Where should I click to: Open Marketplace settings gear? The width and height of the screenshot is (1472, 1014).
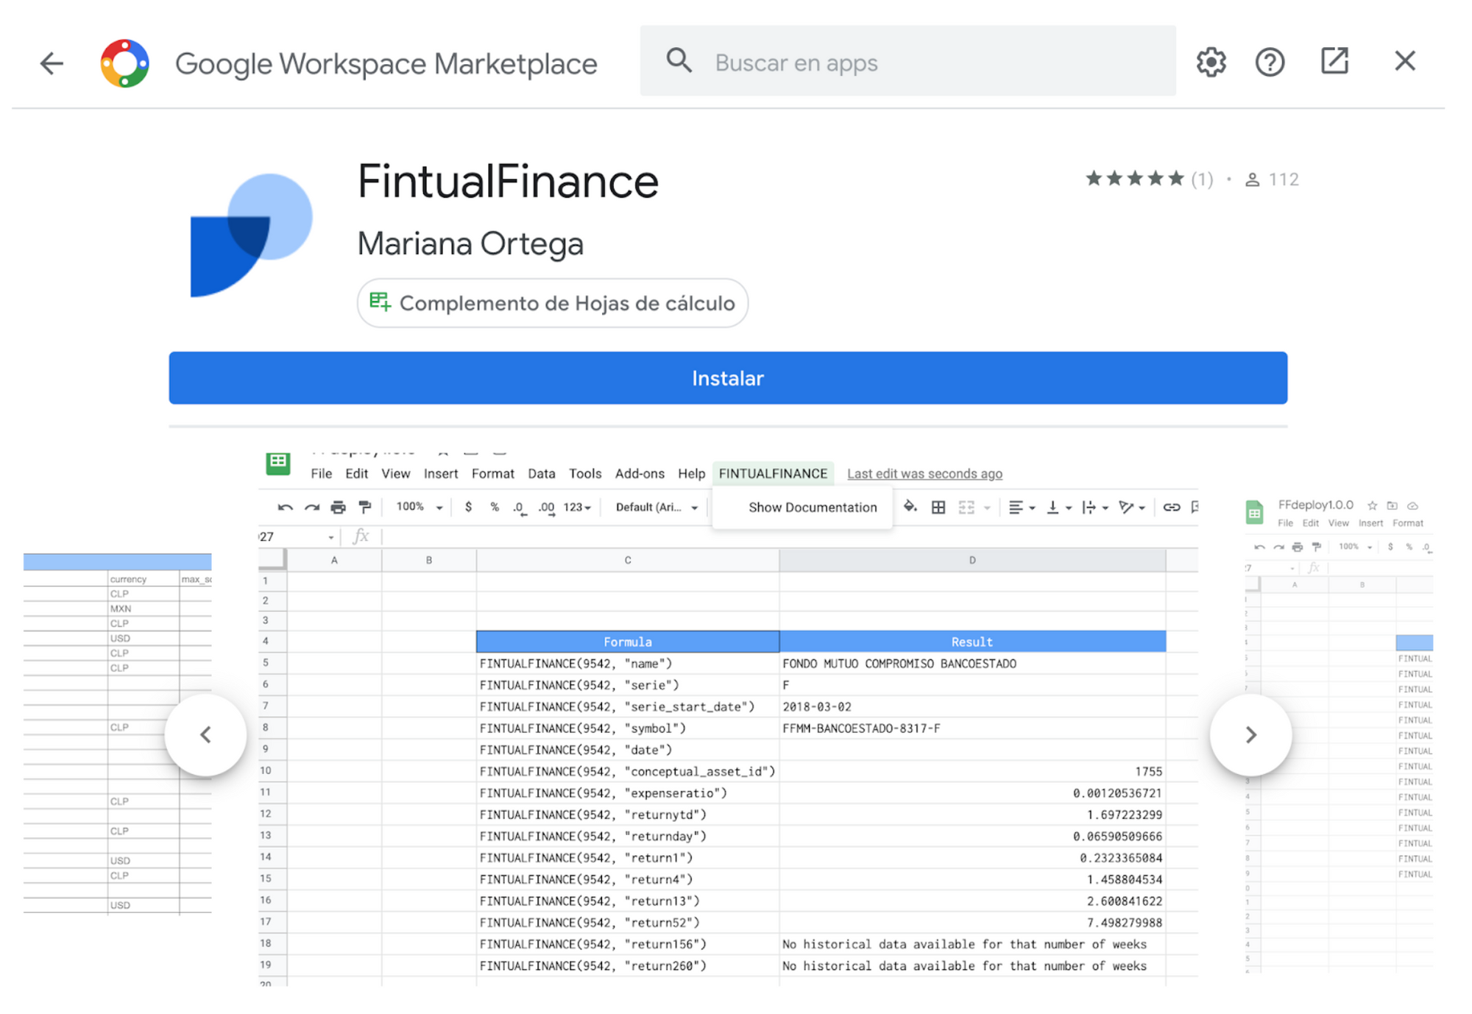(x=1211, y=63)
